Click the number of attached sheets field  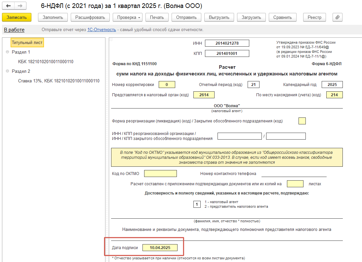[295, 184]
